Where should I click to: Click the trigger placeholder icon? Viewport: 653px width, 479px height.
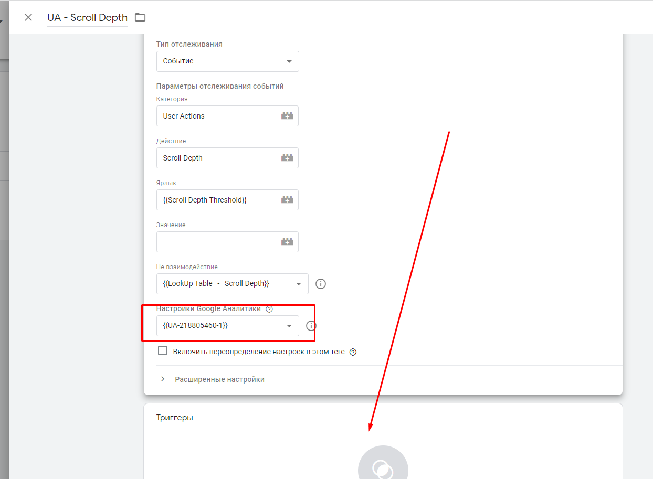(383, 468)
